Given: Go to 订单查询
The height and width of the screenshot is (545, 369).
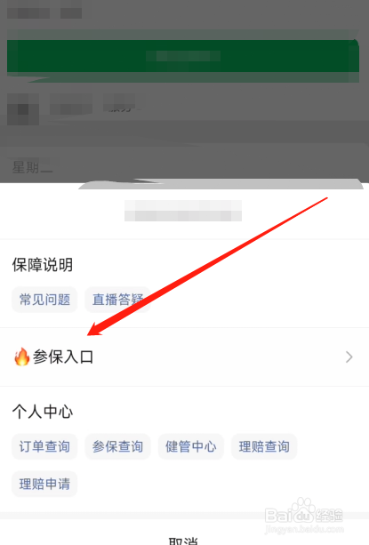Looking at the screenshot, I should pyautogui.click(x=44, y=446).
